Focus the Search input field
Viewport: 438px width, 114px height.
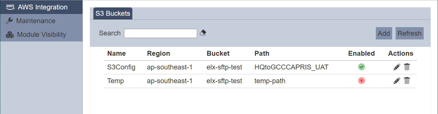tap(160, 33)
